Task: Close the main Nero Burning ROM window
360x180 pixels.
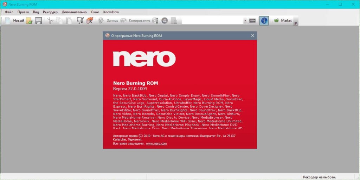Action: tap(353, 4)
